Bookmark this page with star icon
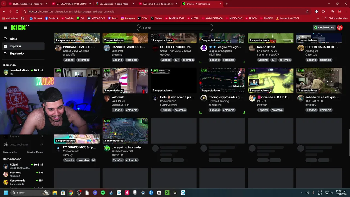This screenshot has width=350, height=197. point(307,11)
